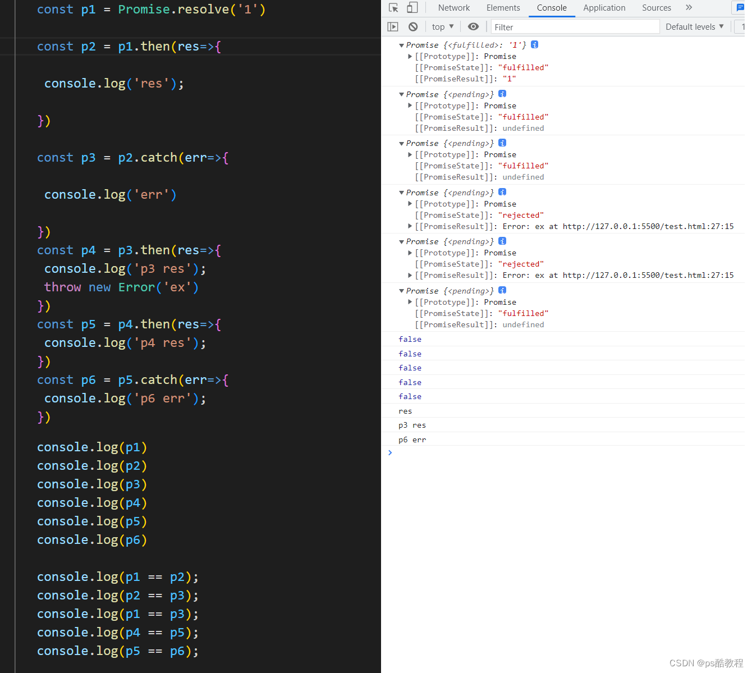Click the [[PromiseResult]]: "1" row
Image resolution: width=752 pixels, height=673 pixels.
[x=465, y=79]
